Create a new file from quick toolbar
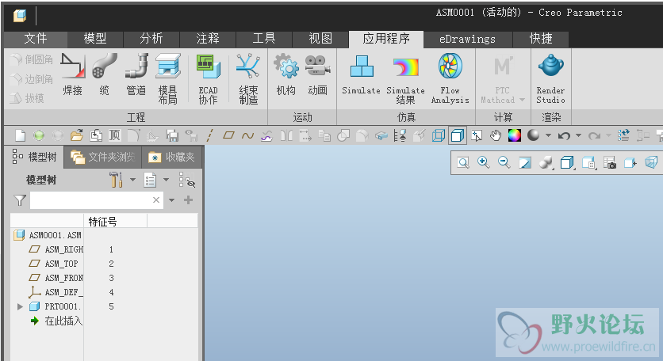Image resolution: width=663 pixels, height=361 pixels. [x=20, y=135]
